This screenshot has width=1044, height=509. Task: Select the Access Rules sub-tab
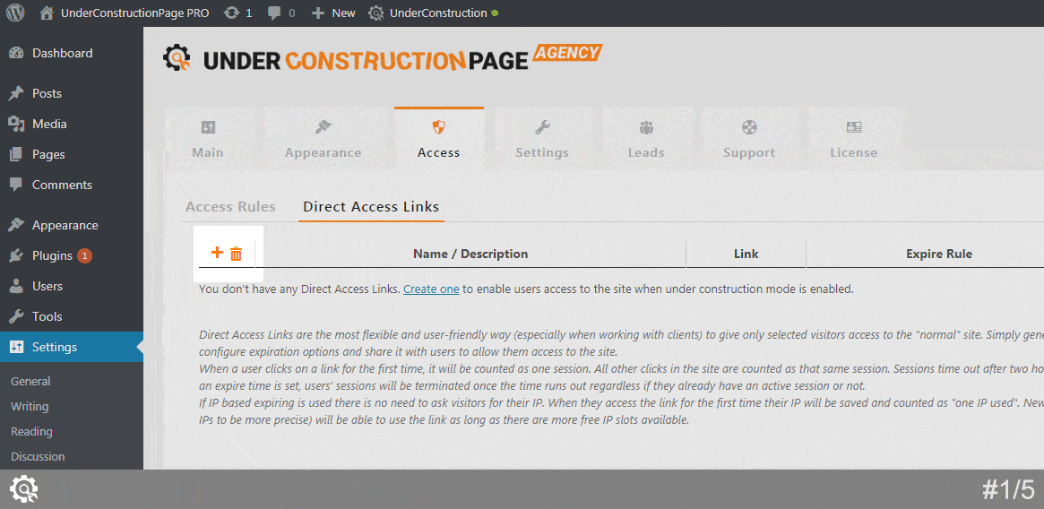pyautogui.click(x=230, y=207)
